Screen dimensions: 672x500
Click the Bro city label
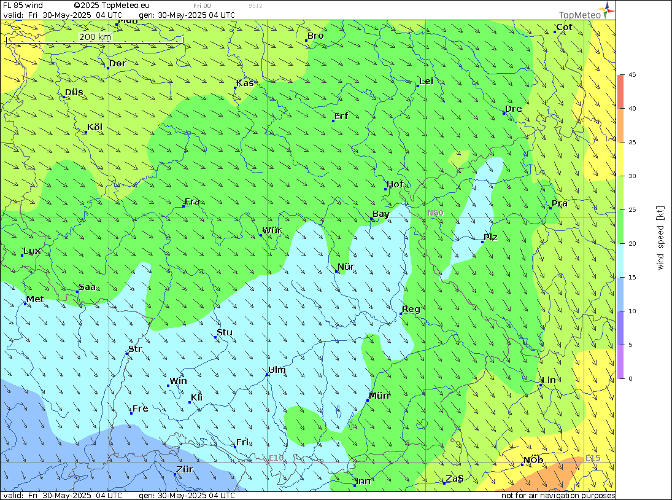click(315, 36)
